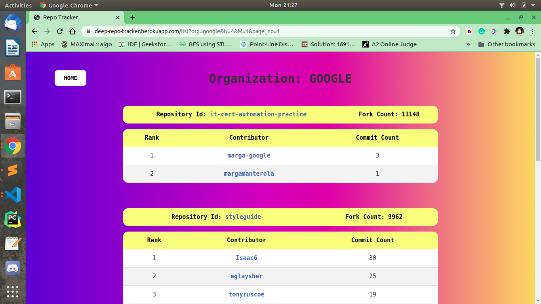Open a new browser tab
This screenshot has height=304, width=541.
point(133,17)
